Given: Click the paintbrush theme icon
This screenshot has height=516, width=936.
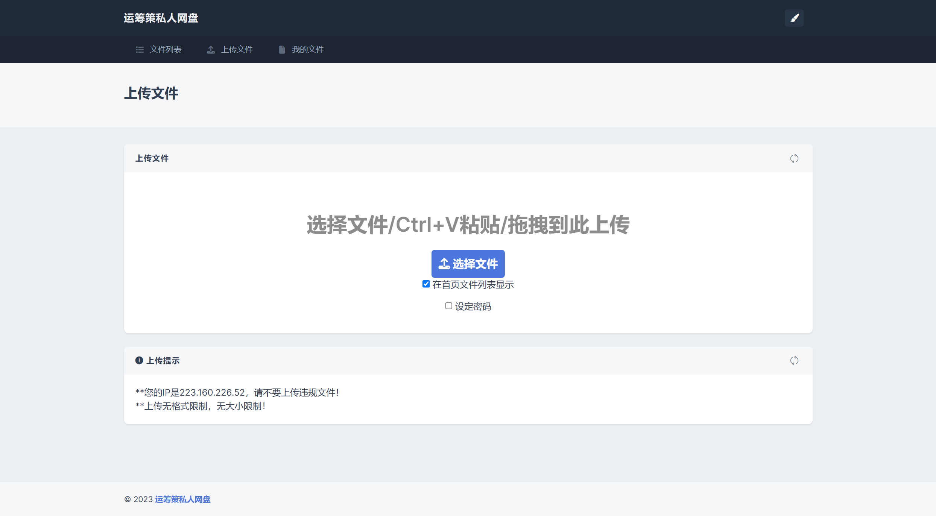Looking at the screenshot, I should 794,18.
